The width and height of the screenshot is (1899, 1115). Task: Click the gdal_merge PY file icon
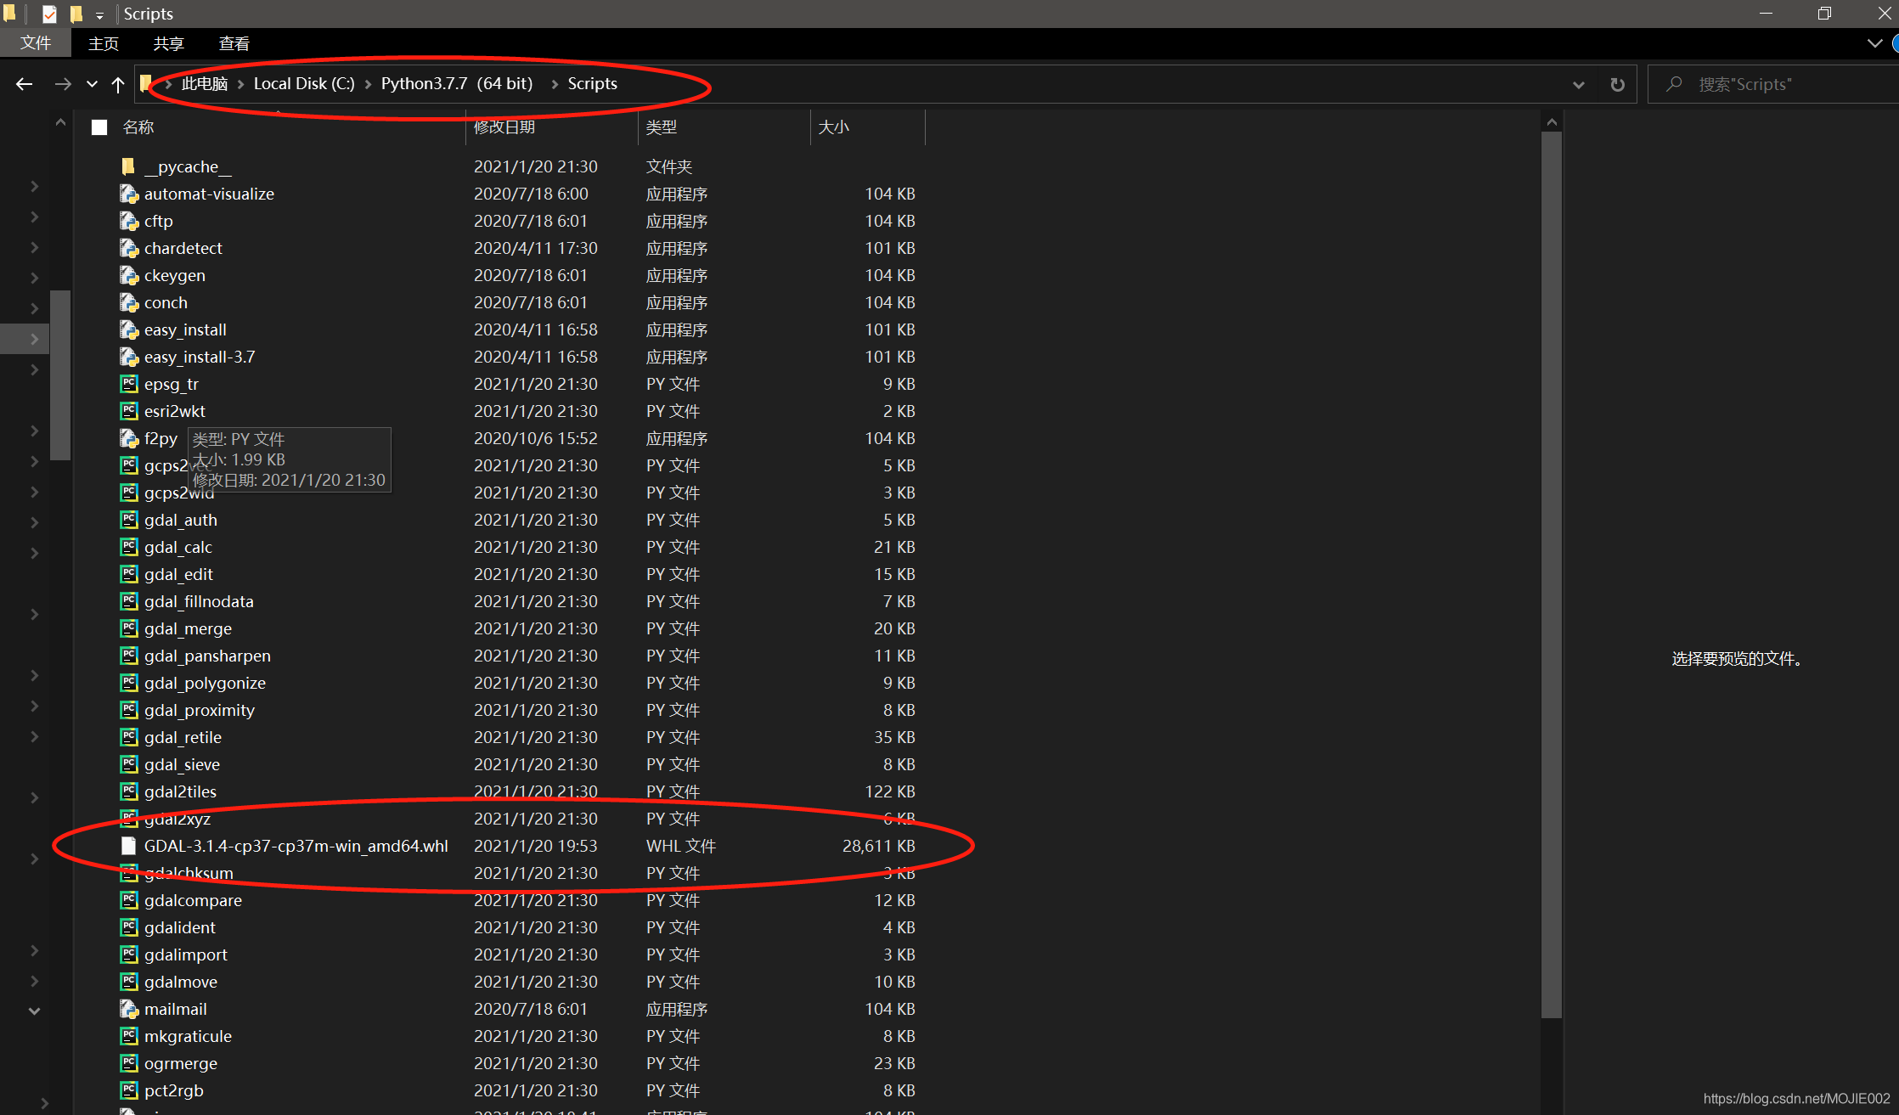coord(128,628)
